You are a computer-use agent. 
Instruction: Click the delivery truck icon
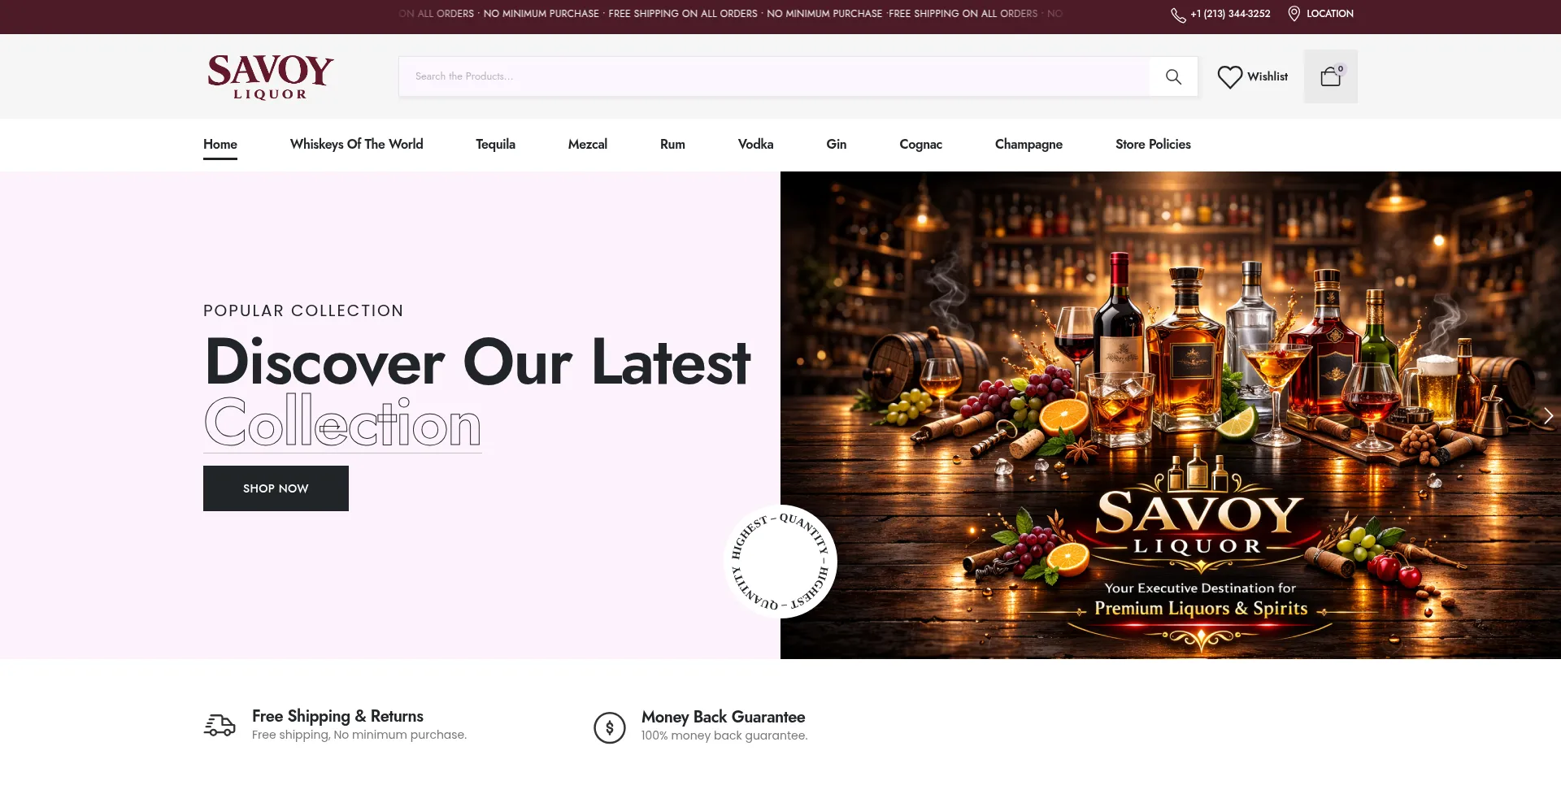[220, 725]
